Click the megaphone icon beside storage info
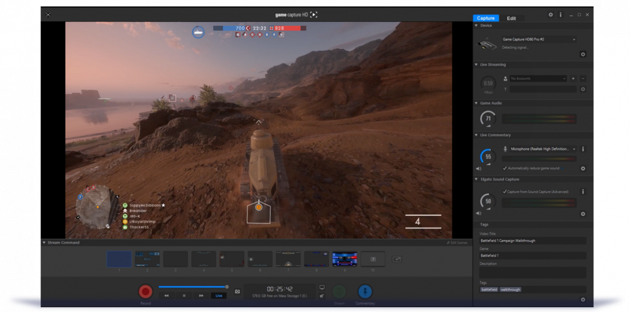630x312 pixels. 322,296
